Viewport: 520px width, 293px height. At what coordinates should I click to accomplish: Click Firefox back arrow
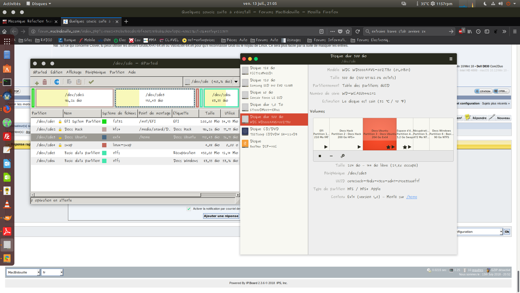click(x=14, y=31)
